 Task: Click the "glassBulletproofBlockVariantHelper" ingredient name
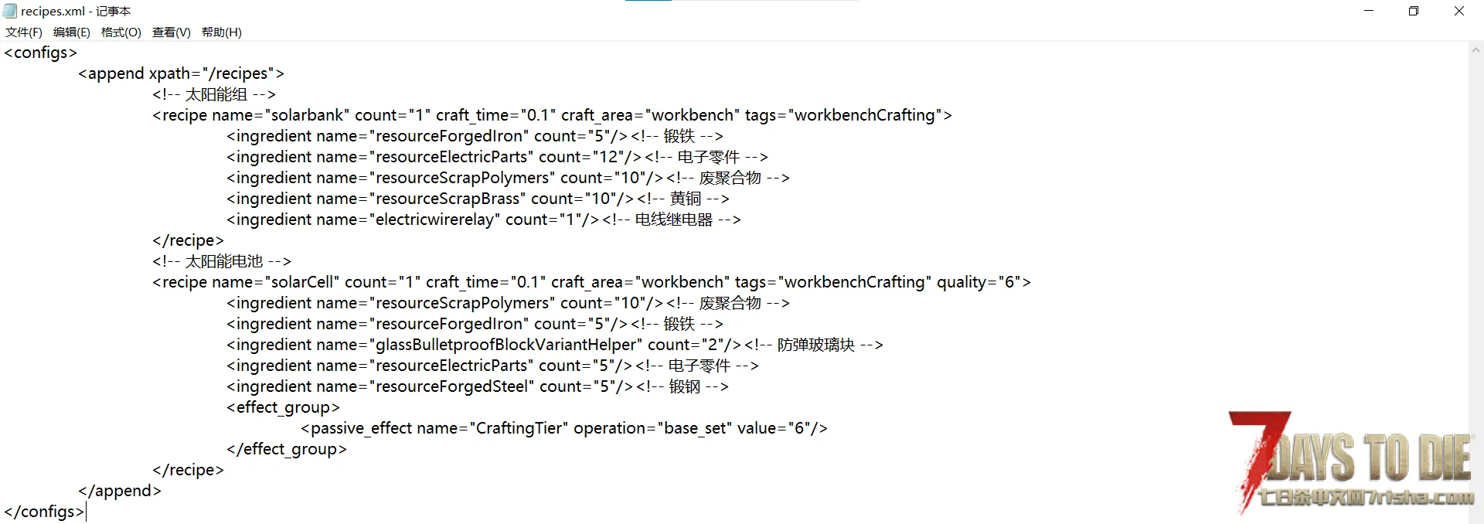506,345
